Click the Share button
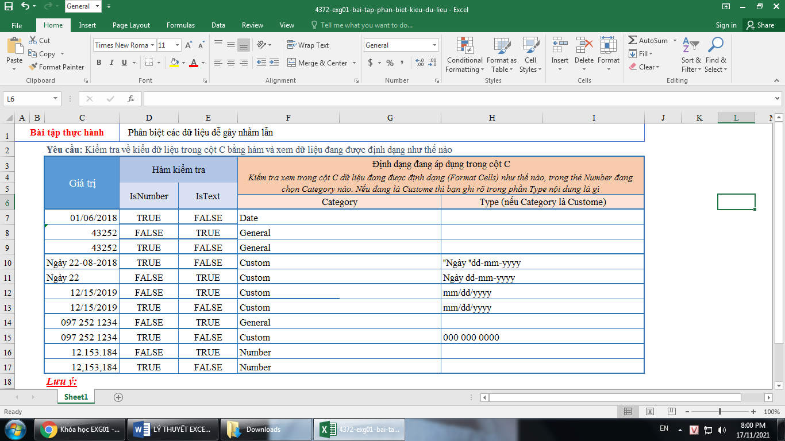The image size is (785, 441). pyautogui.click(x=760, y=25)
